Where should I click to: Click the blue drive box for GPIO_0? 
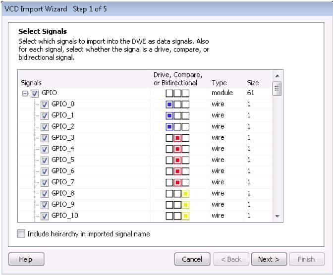pyautogui.click(x=169, y=105)
